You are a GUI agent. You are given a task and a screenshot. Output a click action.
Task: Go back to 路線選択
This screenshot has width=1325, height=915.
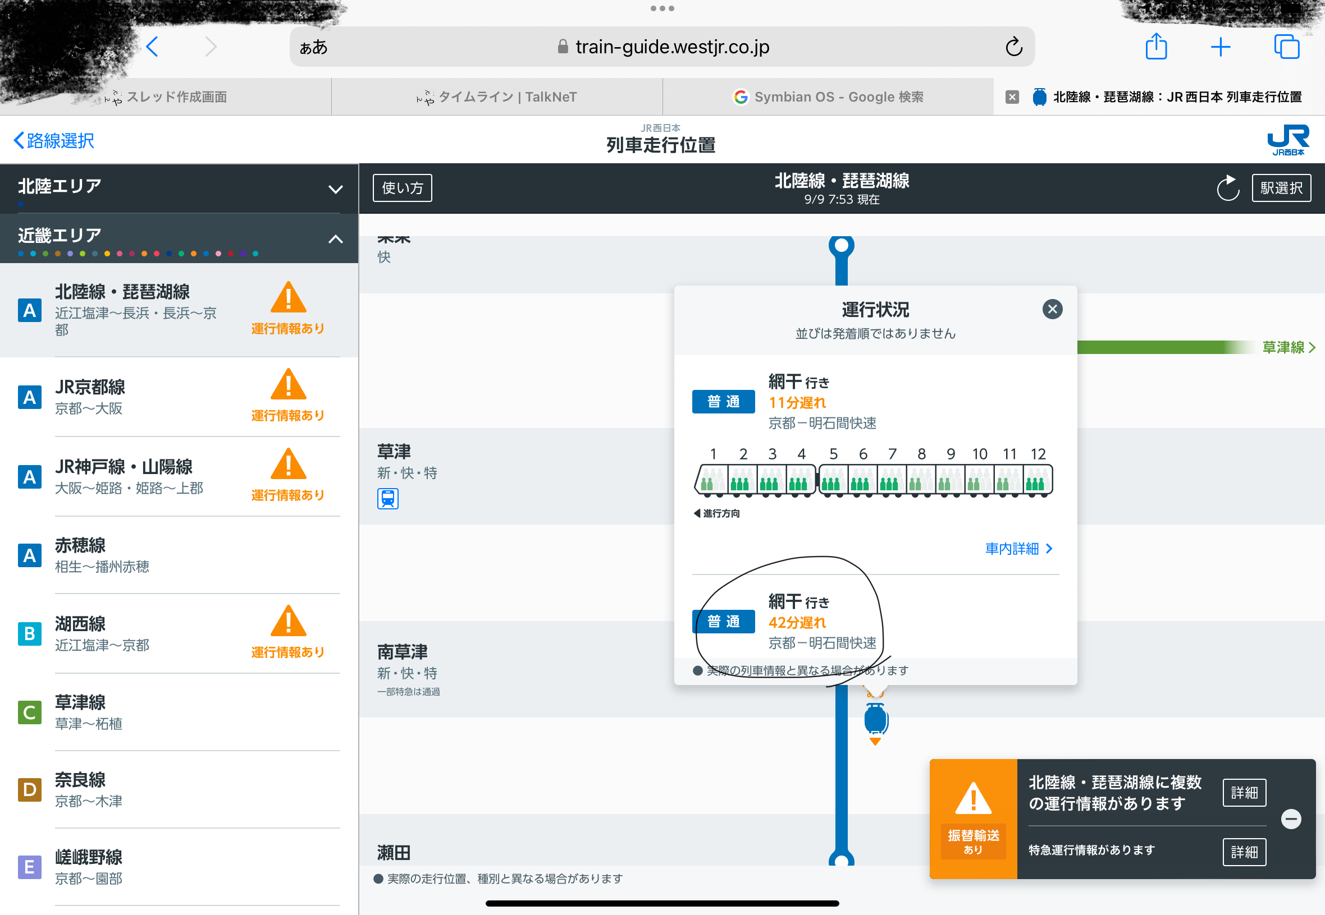click(54, 140)
